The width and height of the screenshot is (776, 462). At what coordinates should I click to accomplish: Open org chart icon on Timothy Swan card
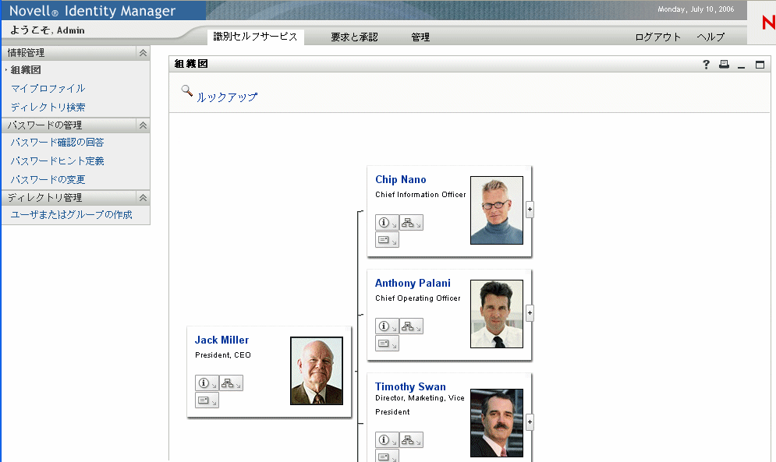[x=411, y=439]
